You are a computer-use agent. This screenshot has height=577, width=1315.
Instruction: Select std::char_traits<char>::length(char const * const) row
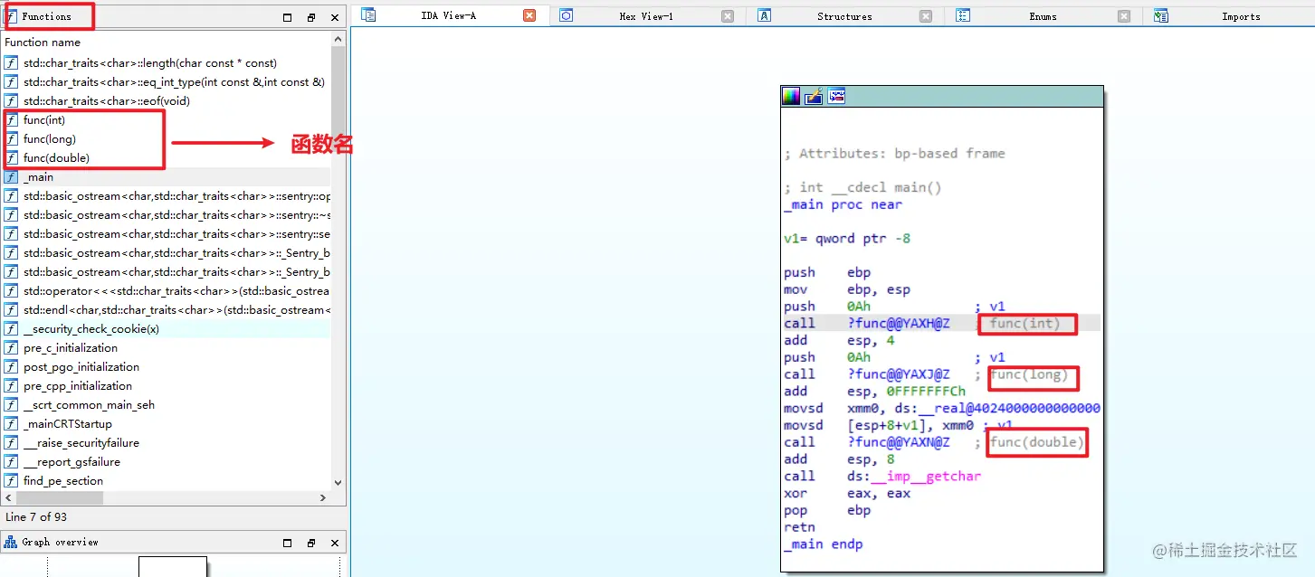167,63
